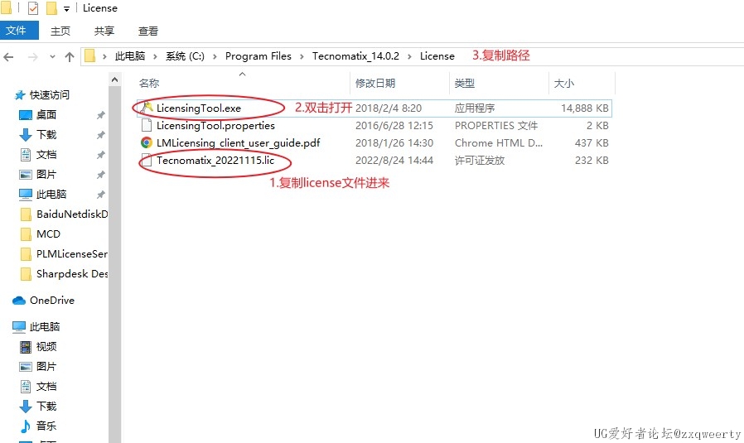Click 图片 icon under 此电脑 tree

coord(26,367)
